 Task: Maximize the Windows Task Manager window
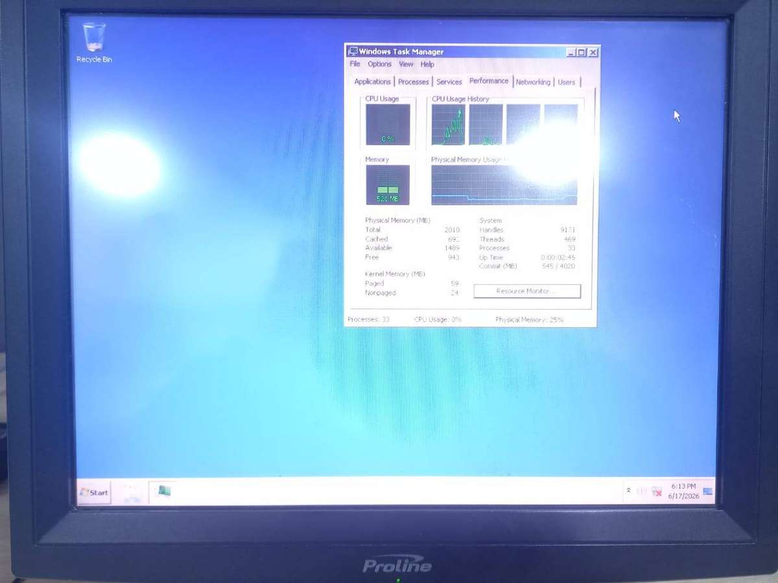point(582,52)
